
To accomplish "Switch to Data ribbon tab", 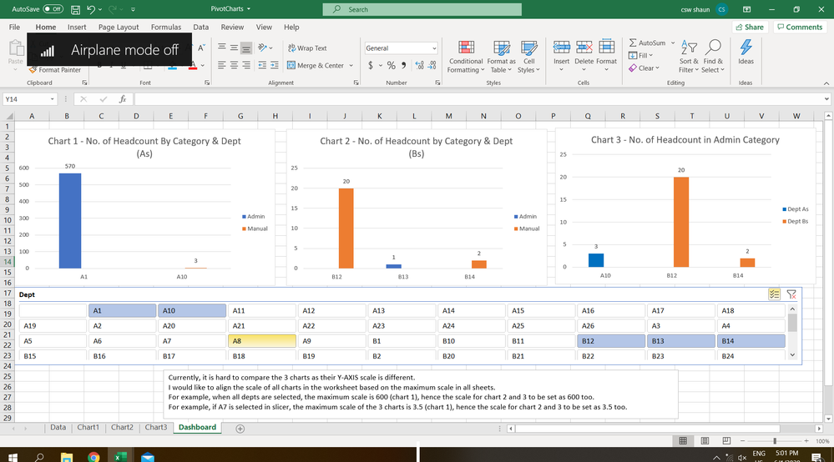I will tap(200, 27).
